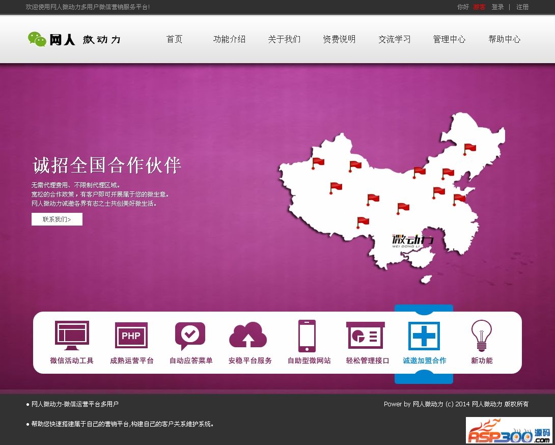Open the 自助型微网站 phone icon
The image size is (555, 445).
(307, 336)
